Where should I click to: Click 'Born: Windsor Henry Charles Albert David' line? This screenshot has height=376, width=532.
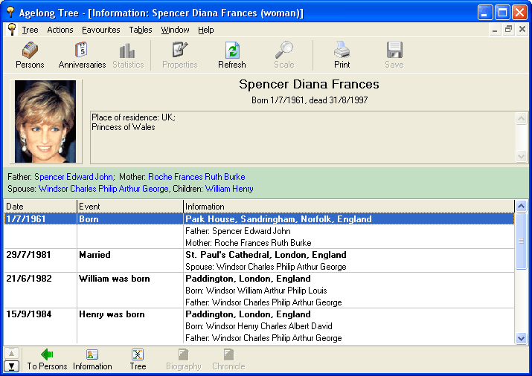click(x=259, y=326)
